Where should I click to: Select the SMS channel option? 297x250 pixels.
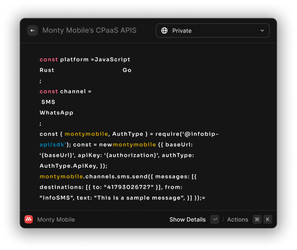[48, 102]
